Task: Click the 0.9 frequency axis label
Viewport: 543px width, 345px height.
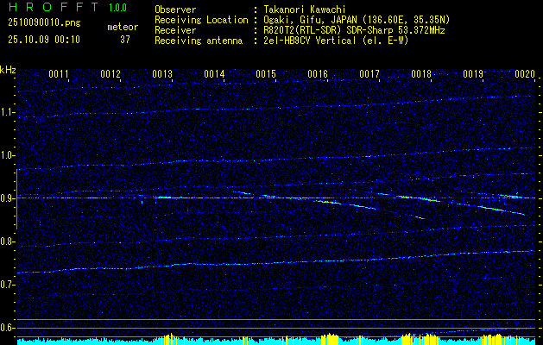Action: 8,198
